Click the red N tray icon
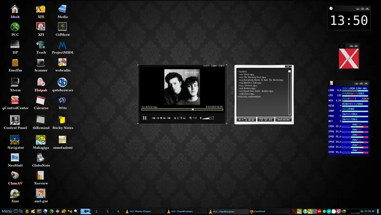 coord(294,211)
